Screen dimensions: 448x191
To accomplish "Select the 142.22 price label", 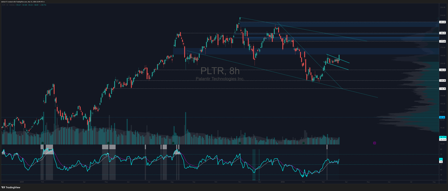I will [x=442, y=70].
